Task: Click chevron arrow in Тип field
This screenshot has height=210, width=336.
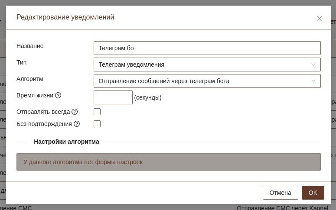Action: (313, 65)
